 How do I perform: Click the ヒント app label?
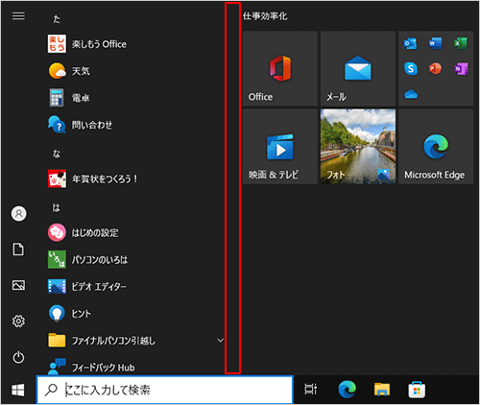[x=81, y=314]
